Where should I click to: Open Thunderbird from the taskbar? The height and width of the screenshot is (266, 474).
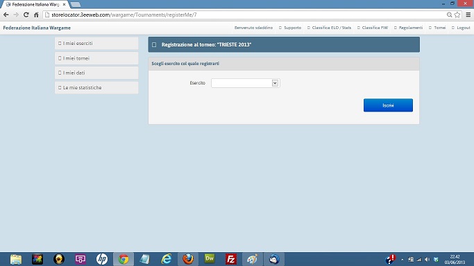pos(274,259)
